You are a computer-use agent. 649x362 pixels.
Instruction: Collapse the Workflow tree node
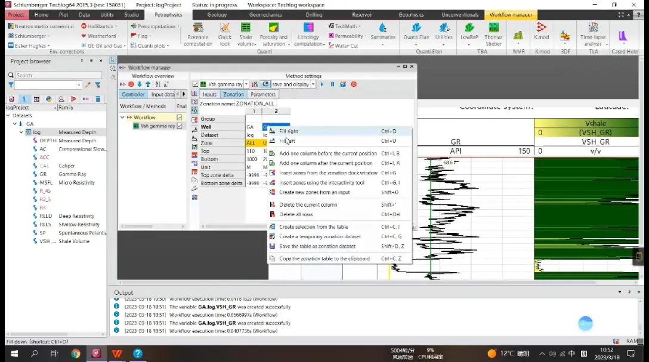coord(122,117)
